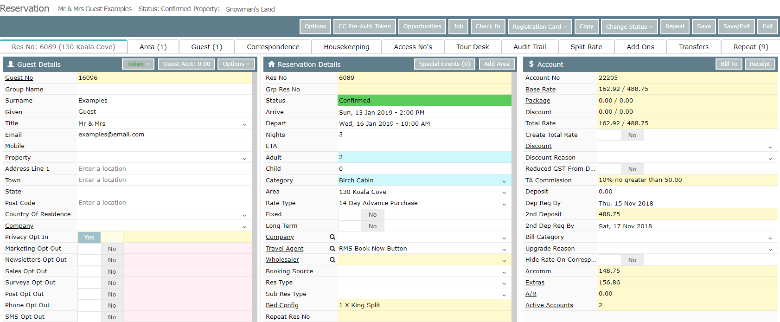Image resolution: width=780 pixels, height=322 pixels.
Task: Toggle the Long Term switch
Action: 361,226
